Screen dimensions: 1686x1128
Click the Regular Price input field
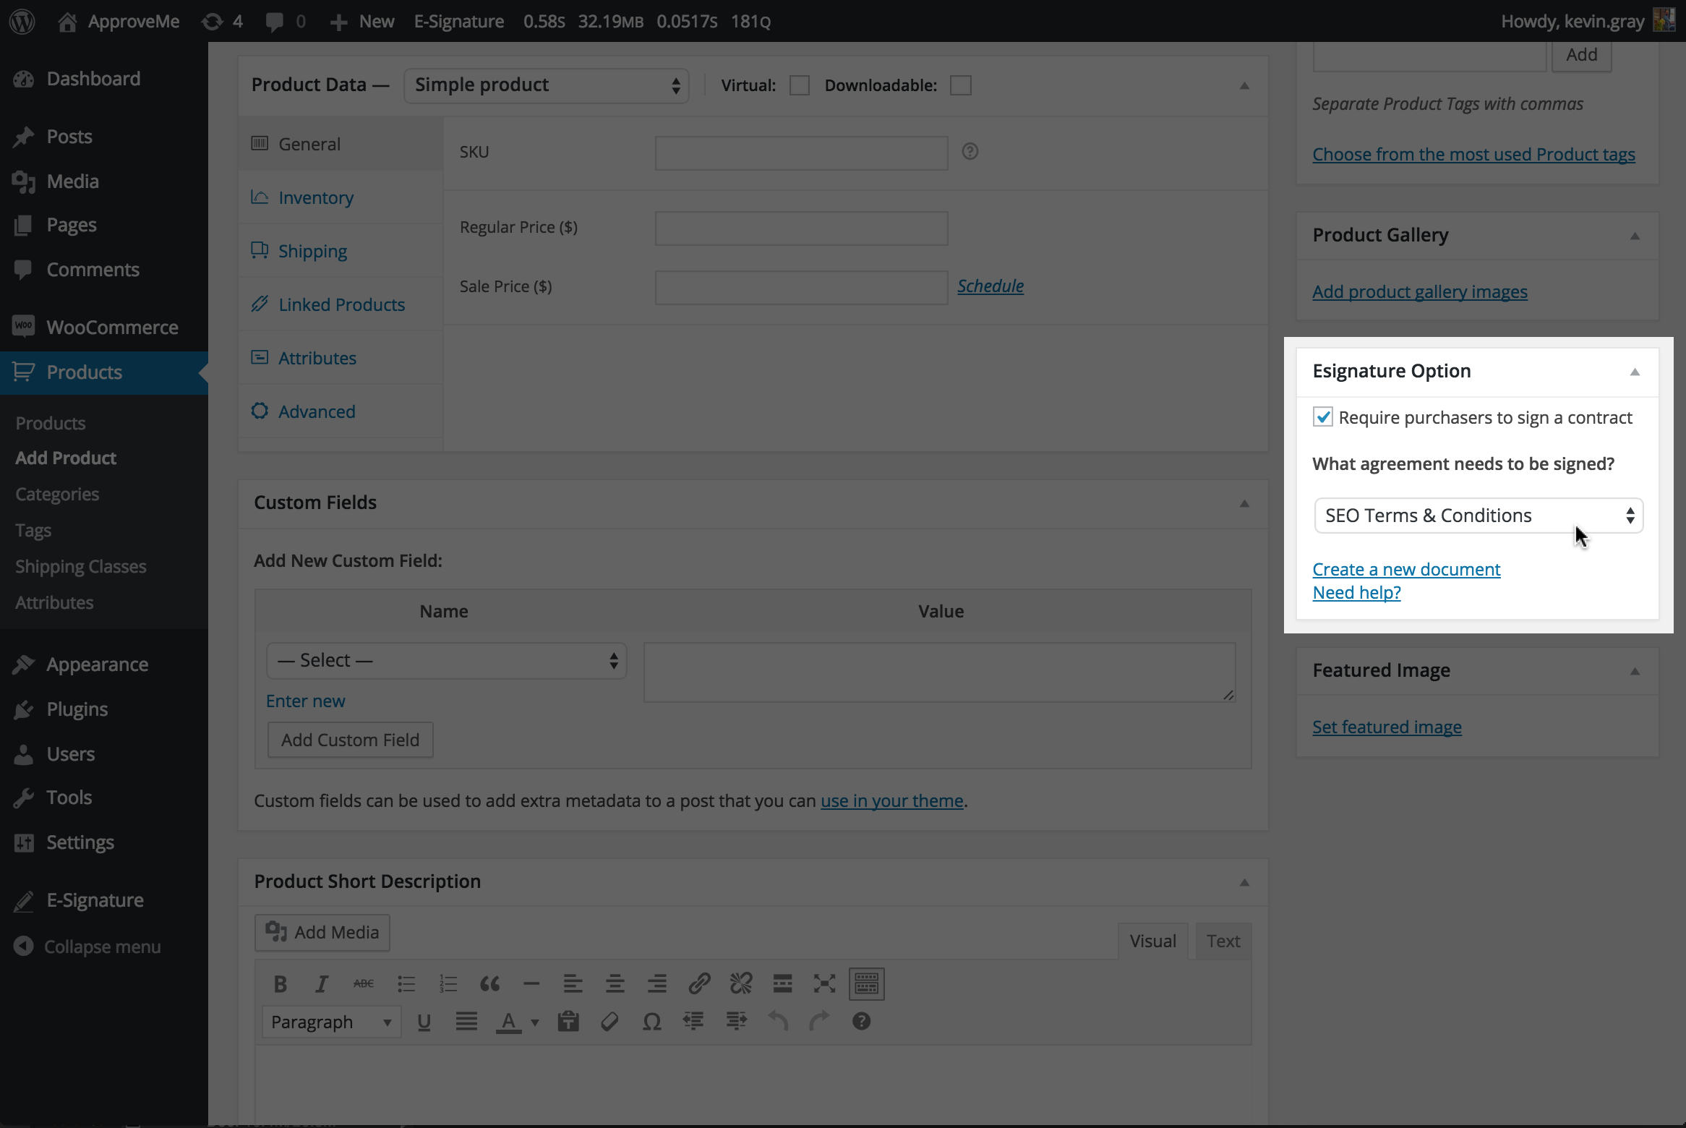click(802, 226)
